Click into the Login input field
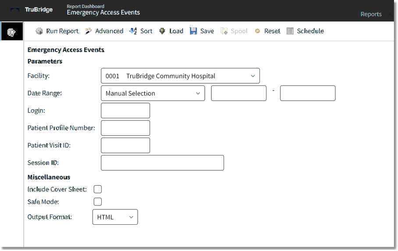The width and height of the screenshot is (398, 251). pyautogui.click(x=125, y=111)
